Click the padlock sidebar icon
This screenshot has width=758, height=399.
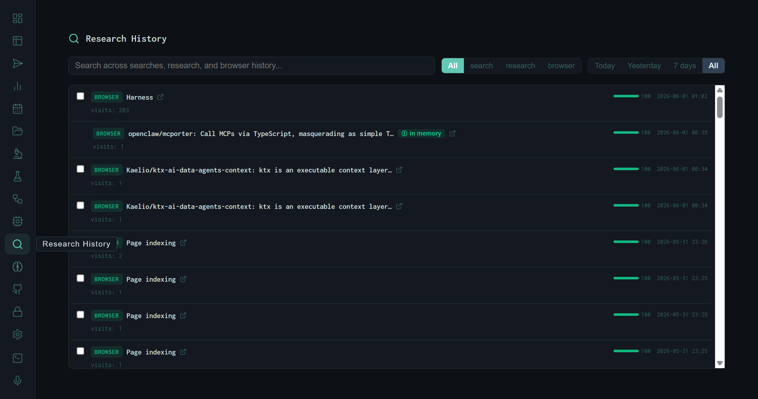(17, 312)
